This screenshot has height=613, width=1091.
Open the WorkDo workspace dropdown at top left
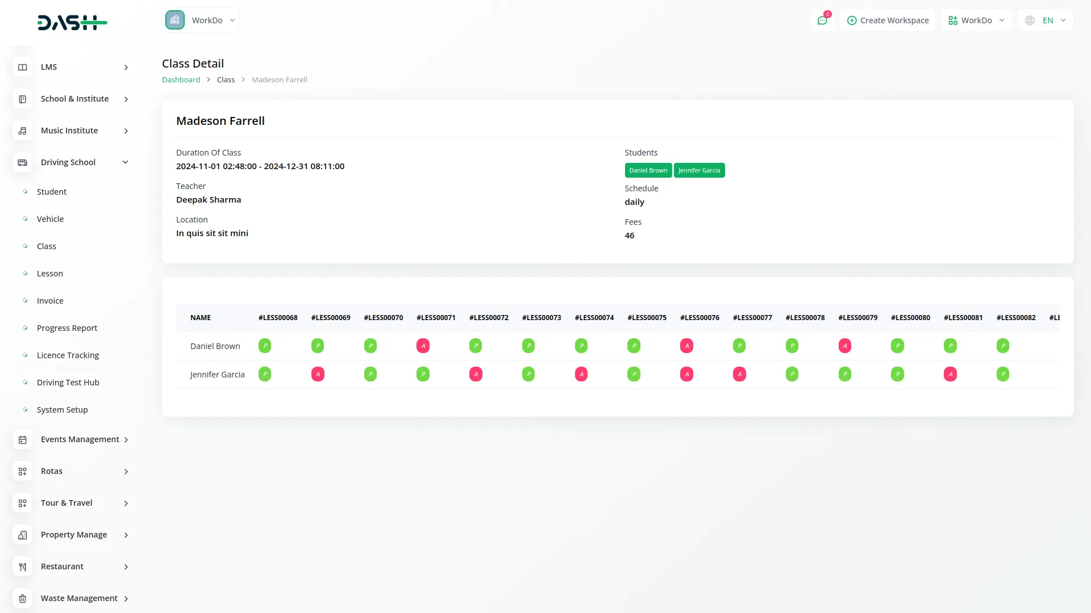tap(201, 20)
